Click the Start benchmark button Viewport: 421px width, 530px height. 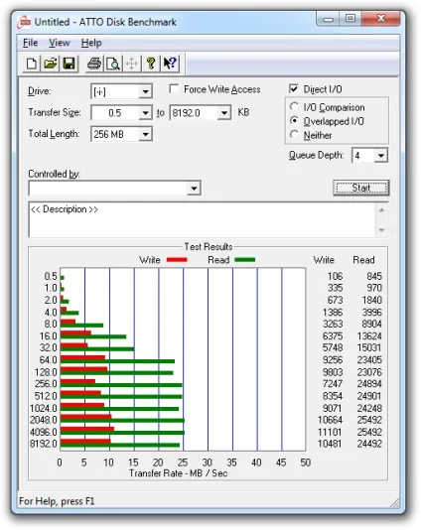click(361, 188)
